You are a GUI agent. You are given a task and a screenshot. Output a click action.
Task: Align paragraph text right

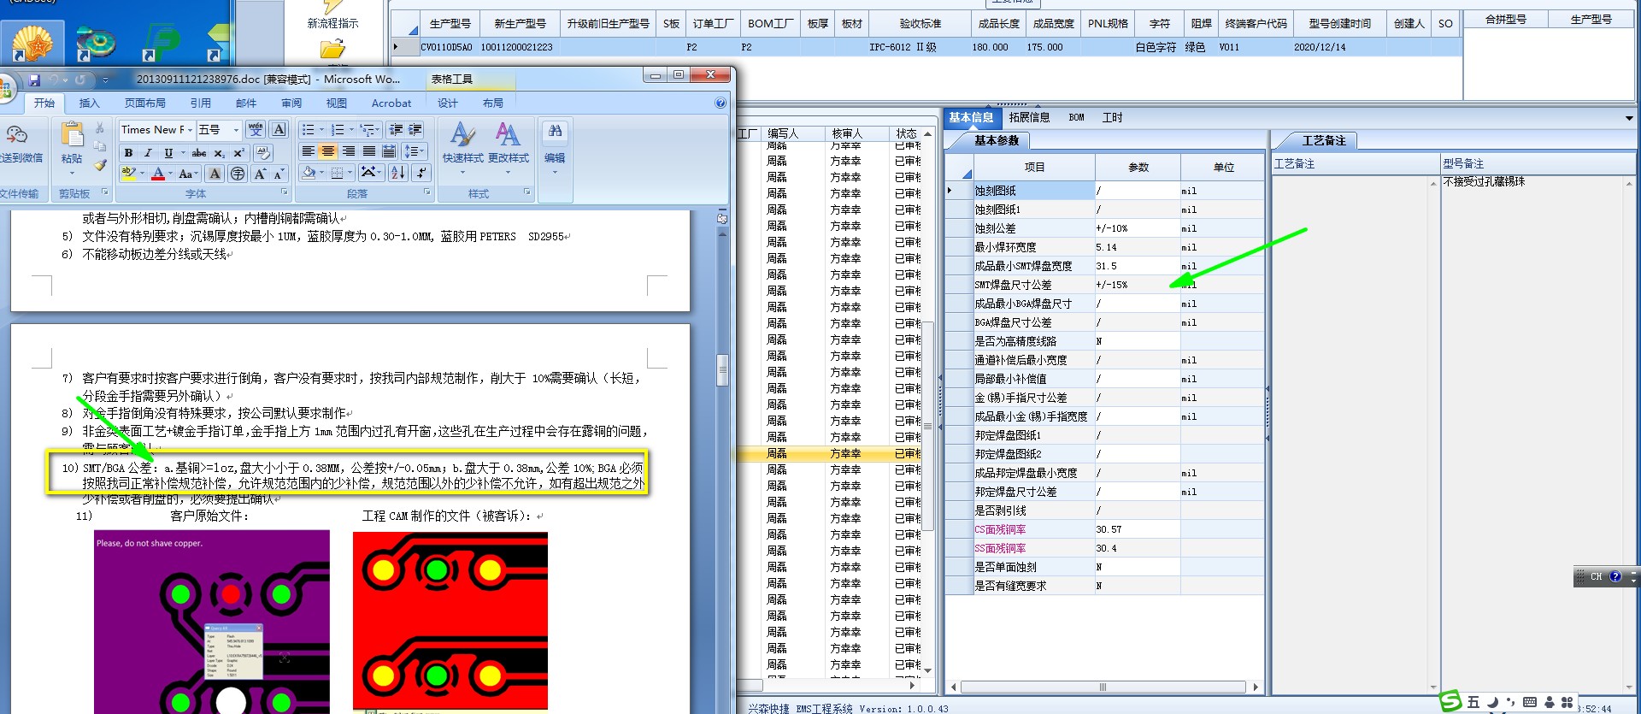[349, 151]
